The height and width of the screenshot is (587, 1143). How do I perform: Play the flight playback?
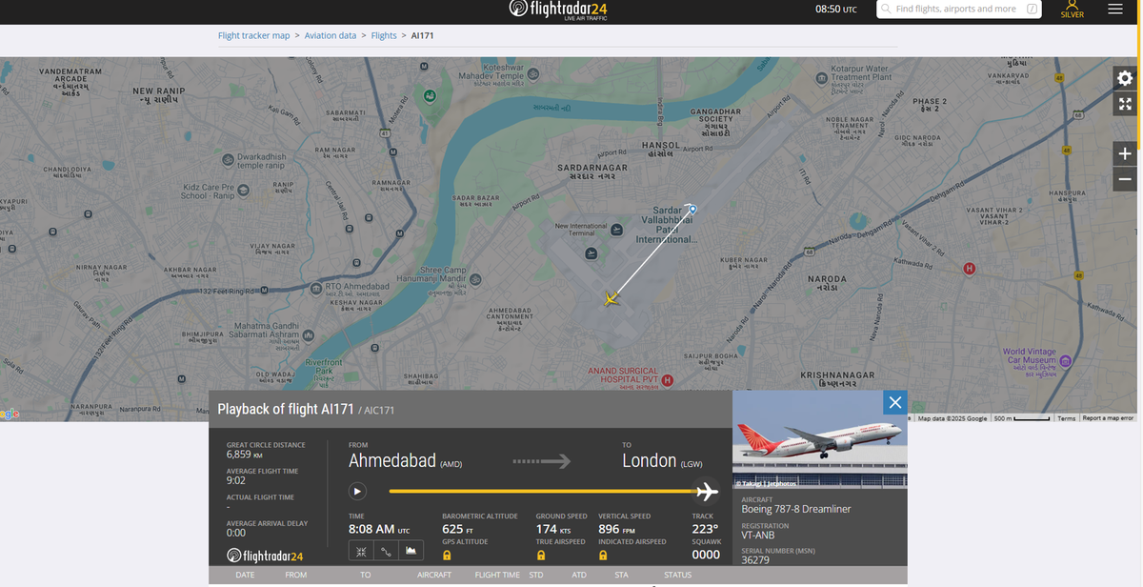pyautogui.click(x=357, y=492)
